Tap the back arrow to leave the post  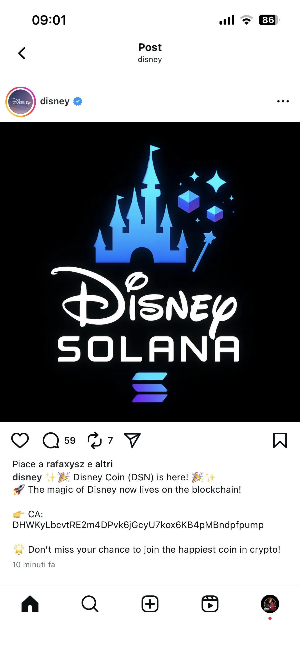pos(22,53)
